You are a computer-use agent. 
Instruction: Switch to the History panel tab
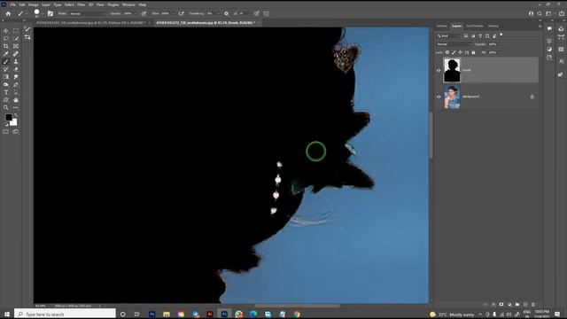tap(493, 26)
